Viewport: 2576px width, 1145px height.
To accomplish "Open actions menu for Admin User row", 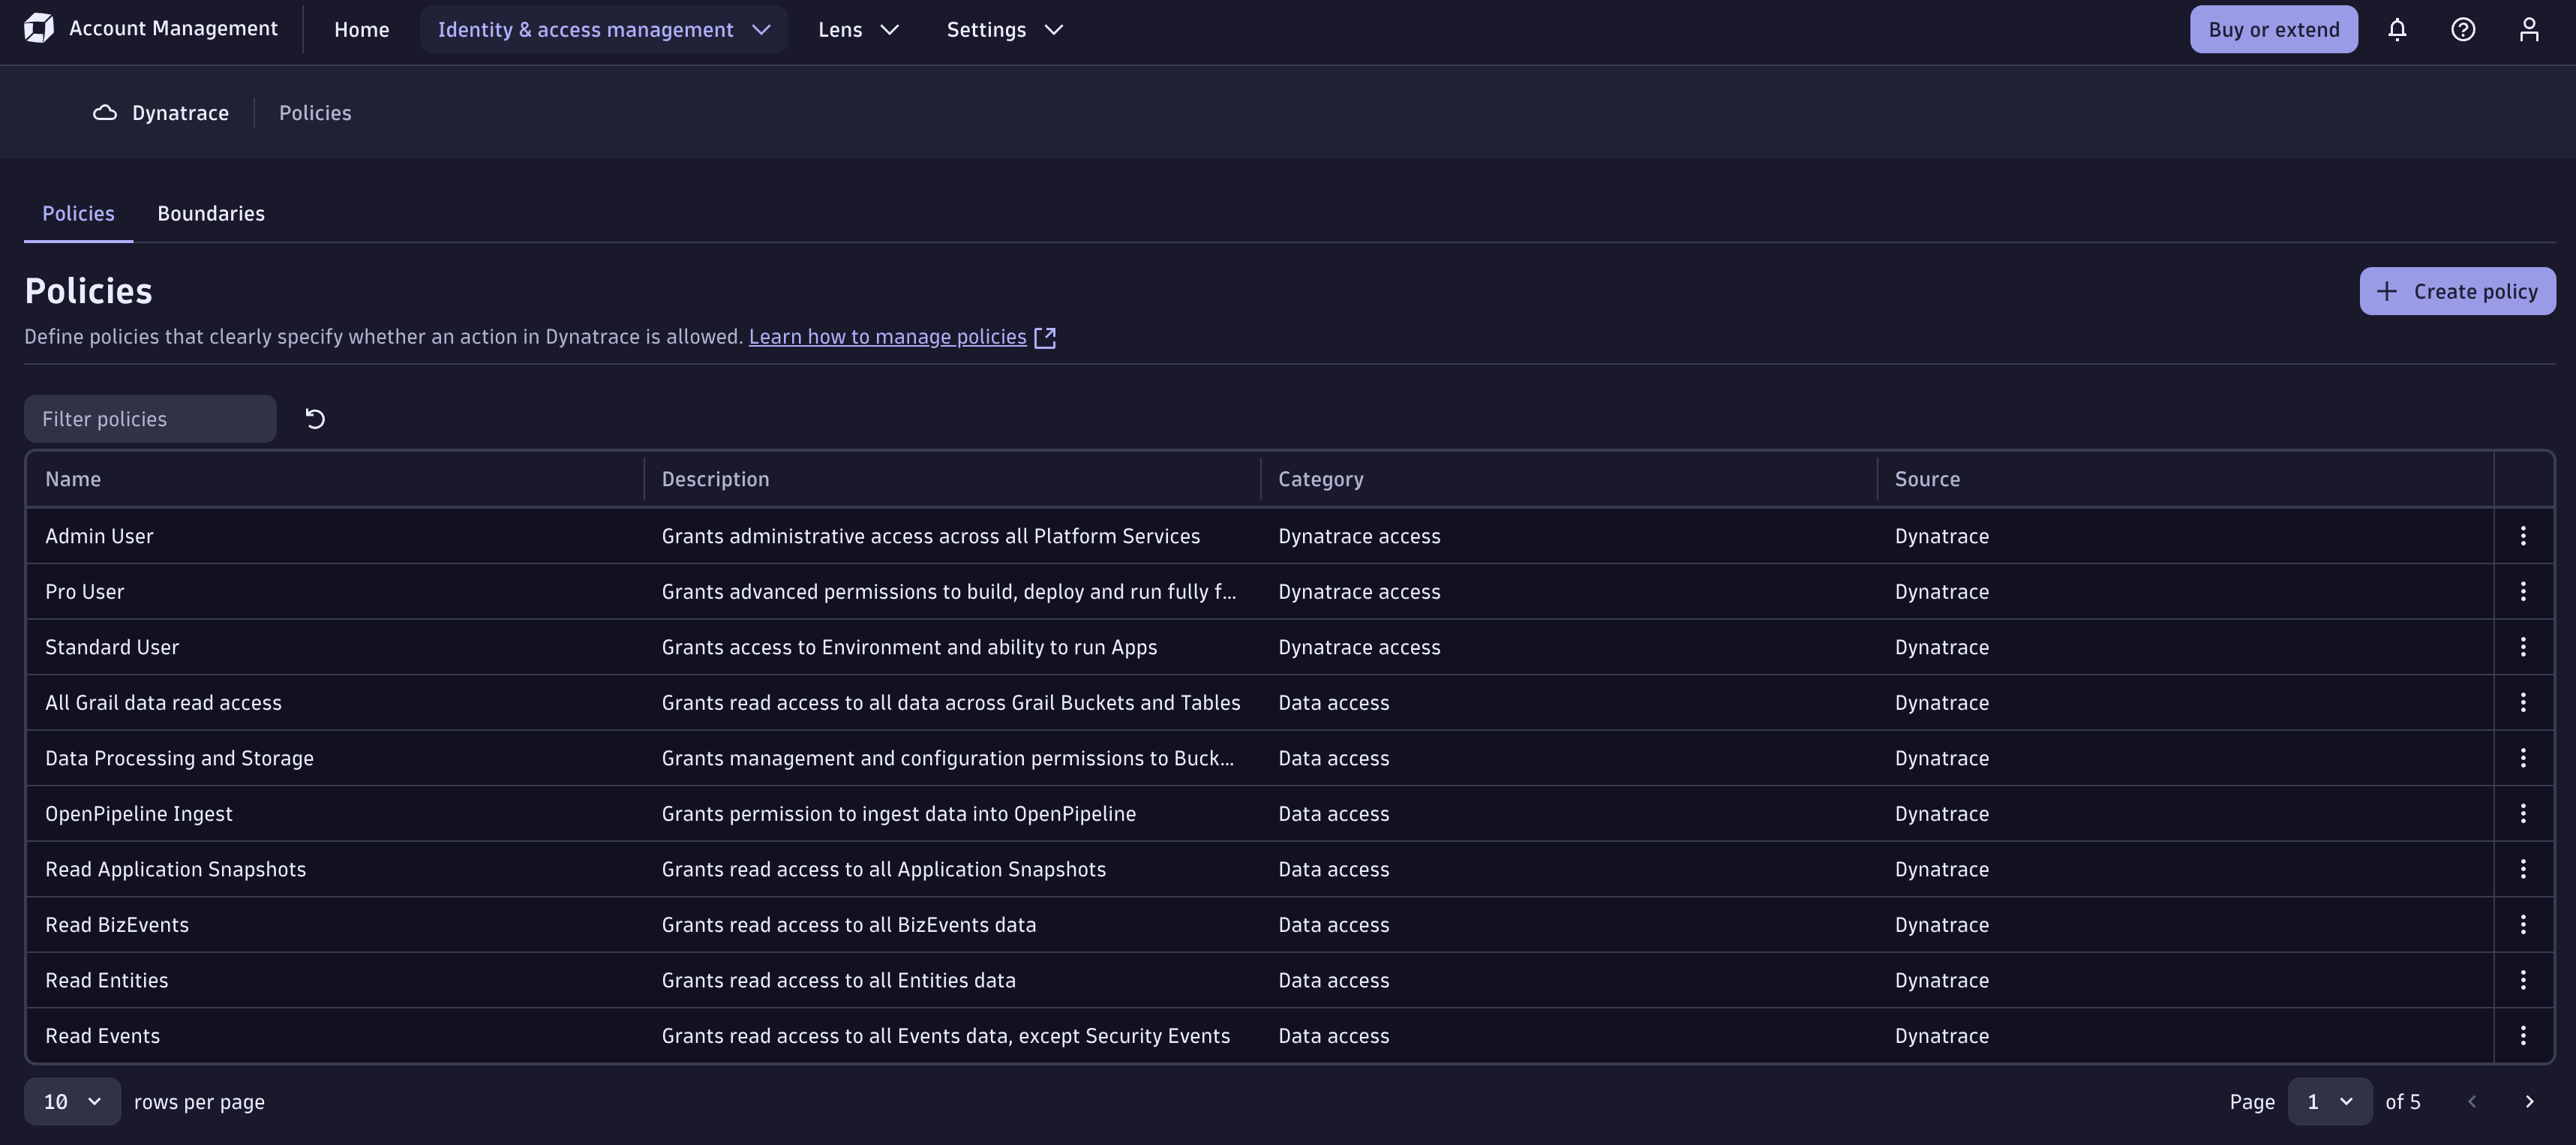I will point(2523,536).
